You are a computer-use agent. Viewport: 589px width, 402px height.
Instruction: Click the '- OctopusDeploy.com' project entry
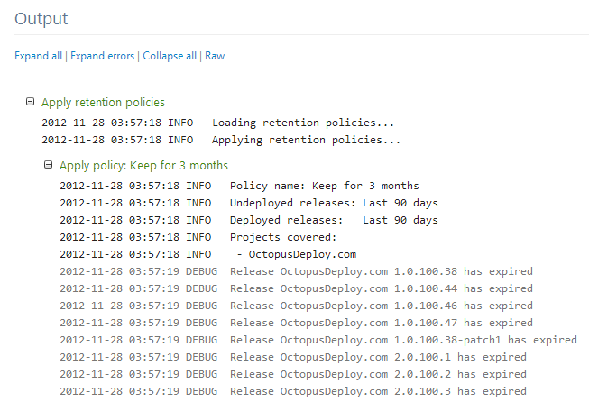(x=296, y=254)
